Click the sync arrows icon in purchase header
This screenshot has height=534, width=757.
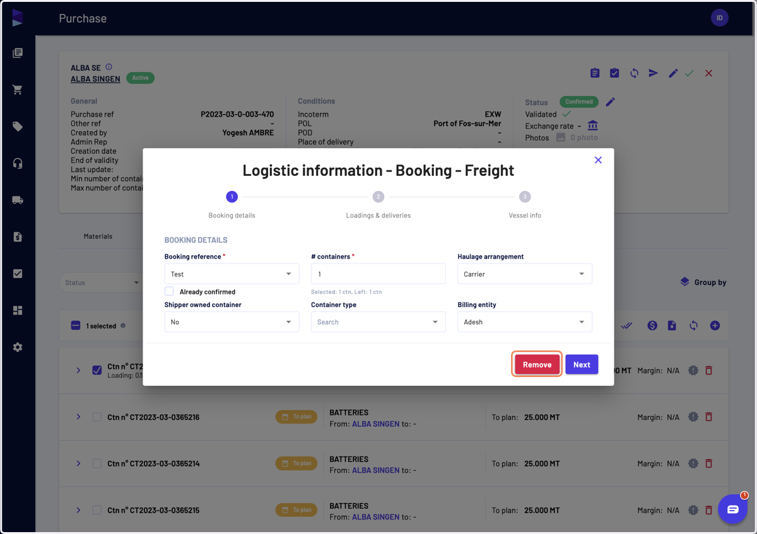click(634, 73)
